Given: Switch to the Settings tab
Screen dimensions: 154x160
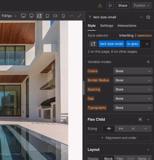Looking at the screenshot, I should pyautogui.click(x=107, y=26).
